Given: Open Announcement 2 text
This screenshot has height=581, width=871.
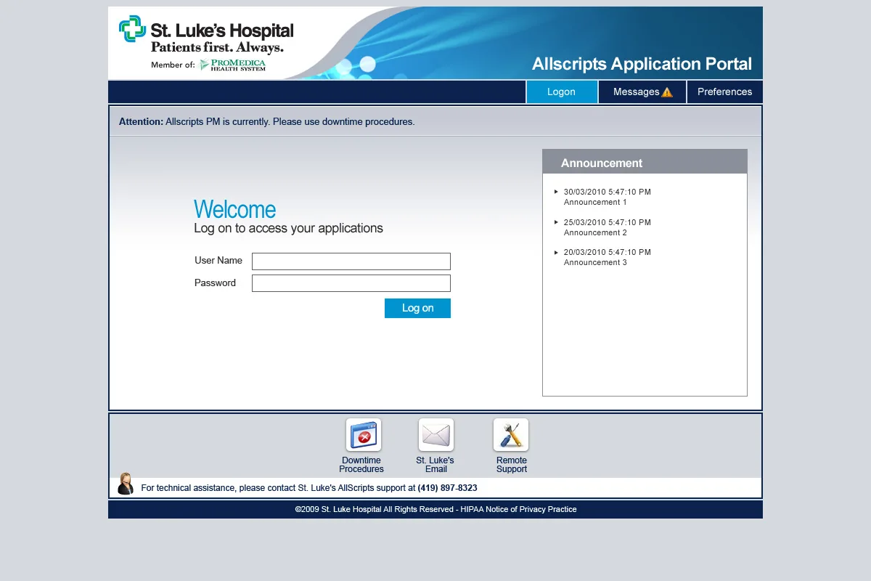Looking at the screenshot, I should 595,233.
